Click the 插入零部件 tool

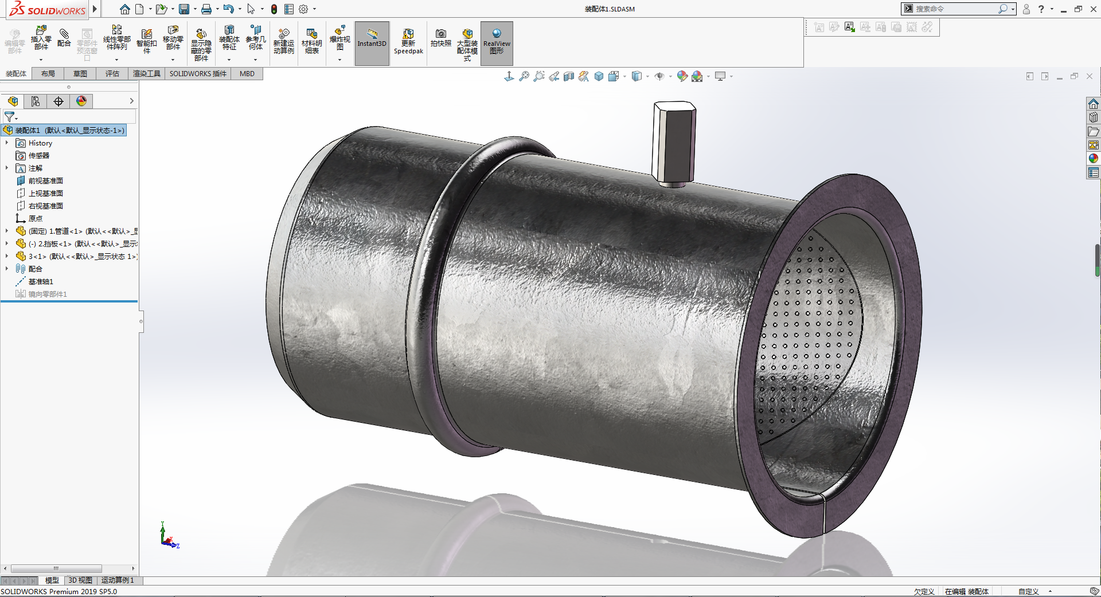coord(41,38)
